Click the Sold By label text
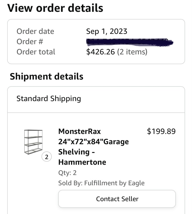Screen dimensions: 192x214 tap(70, 183)
